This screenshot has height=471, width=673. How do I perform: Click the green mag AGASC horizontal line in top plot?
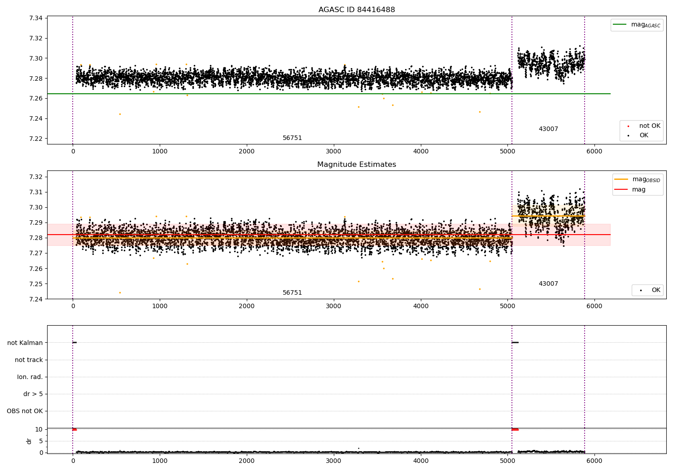click(x=328, y=94)
